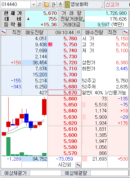The width and height of the screenshot is (130, 178).
Task: Open order book settings gear icon
Action: point(78,32)
